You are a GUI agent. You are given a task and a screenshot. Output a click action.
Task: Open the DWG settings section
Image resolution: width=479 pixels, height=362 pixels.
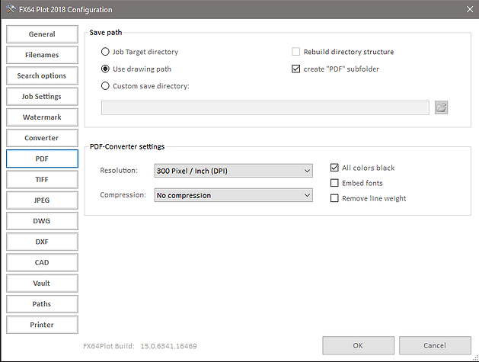point(42,221)
